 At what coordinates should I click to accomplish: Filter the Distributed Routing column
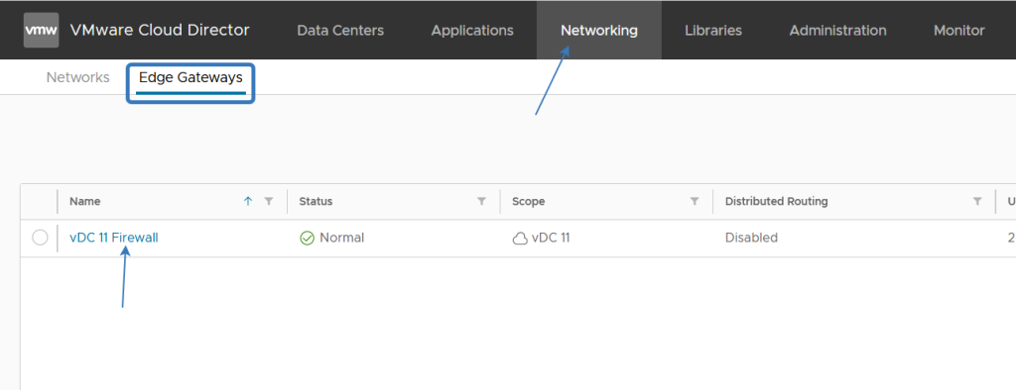[x=977, y=201]
